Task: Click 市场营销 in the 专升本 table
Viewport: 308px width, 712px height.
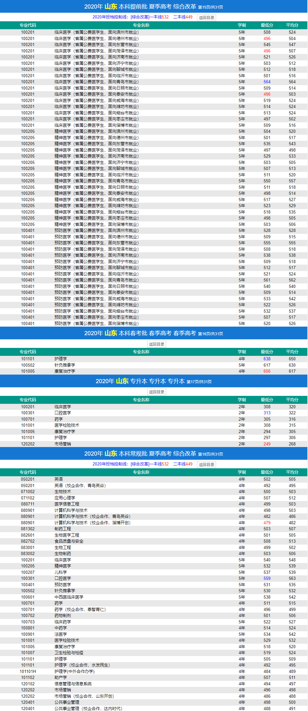Action: pyautogui.click(x=62, y=444)
